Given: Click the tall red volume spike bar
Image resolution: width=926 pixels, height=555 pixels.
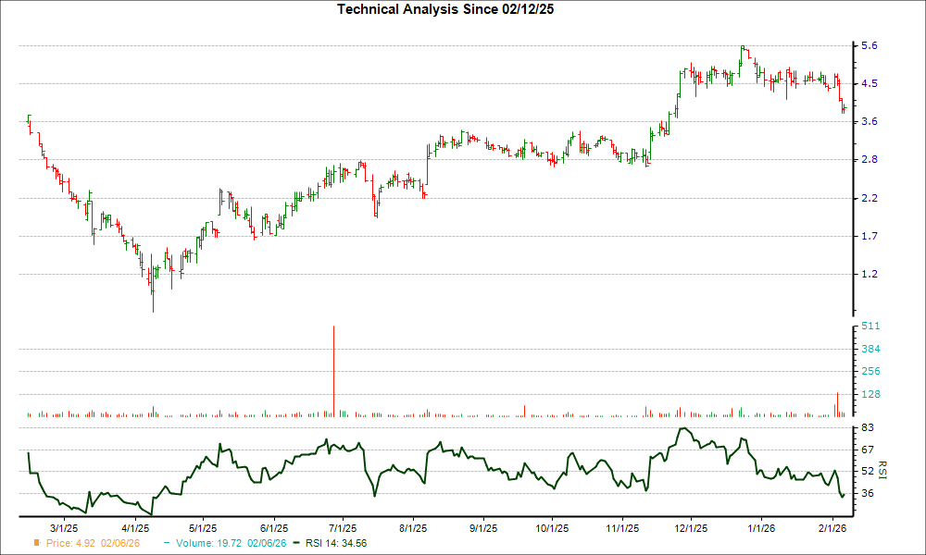Looking at the screenshot, I should coord(334,370).
